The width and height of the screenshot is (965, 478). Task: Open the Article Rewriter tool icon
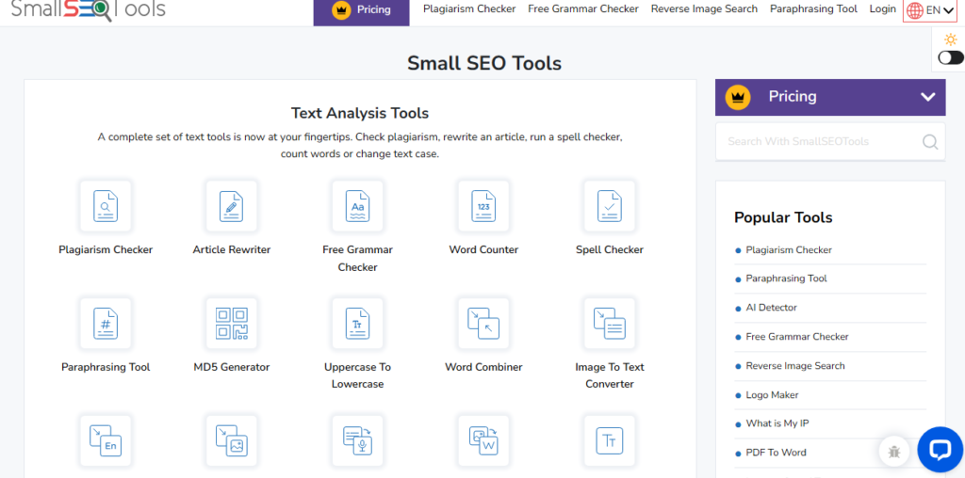click(x=232, y=206)
